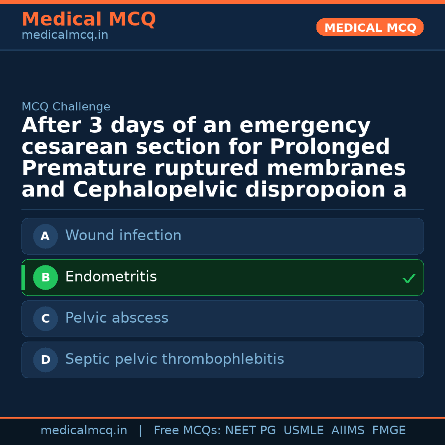This screenshot has width=445, height=445.
Task: Click the green checkmark on Endometritis
Action: pyautogui.click(x=409, y=279)
